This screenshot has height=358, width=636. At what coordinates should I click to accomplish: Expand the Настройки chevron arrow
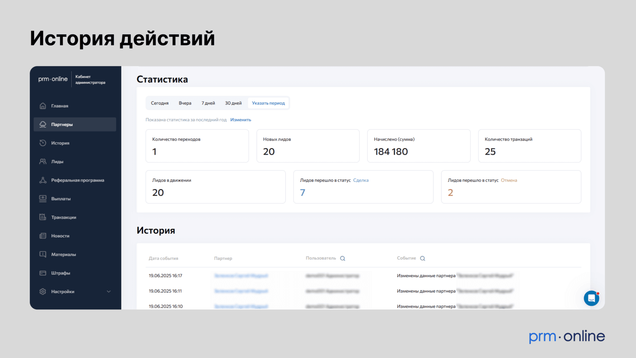point(109,291)
